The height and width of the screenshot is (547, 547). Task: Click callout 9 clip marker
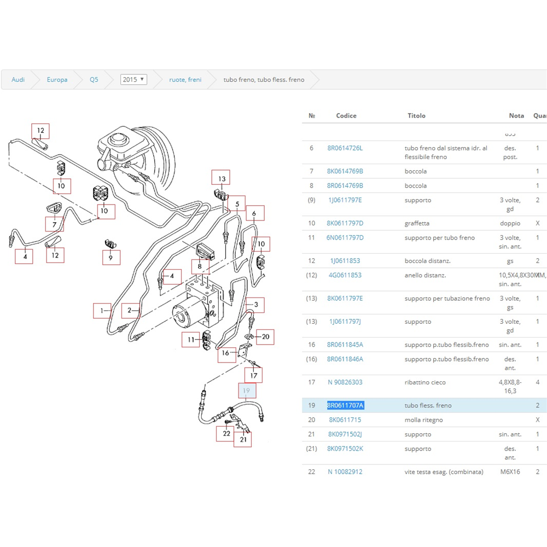point(110,257)
